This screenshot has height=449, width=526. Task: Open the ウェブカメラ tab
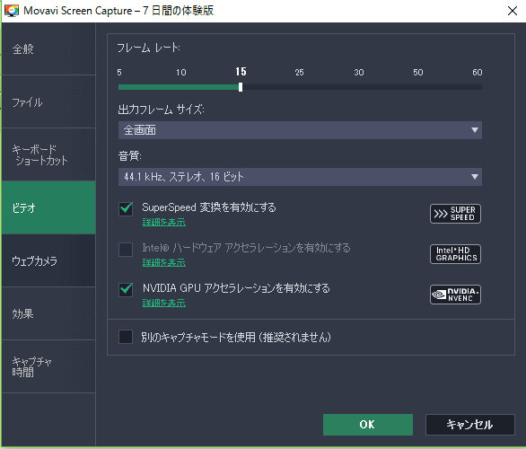coord(48,260)
